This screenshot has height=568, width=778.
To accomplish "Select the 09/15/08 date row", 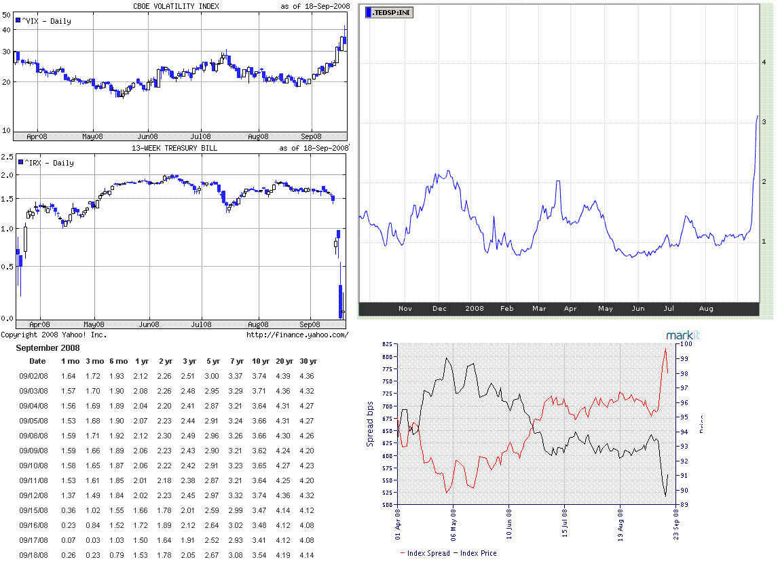I will tap(167, 510).
